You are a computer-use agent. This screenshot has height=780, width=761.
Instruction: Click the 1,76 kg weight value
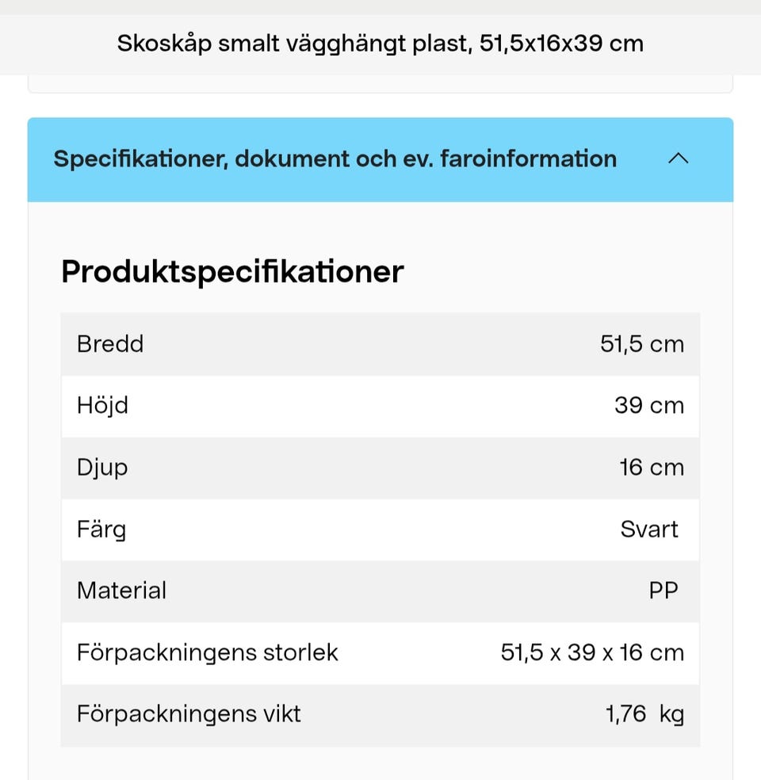point(647,714)
